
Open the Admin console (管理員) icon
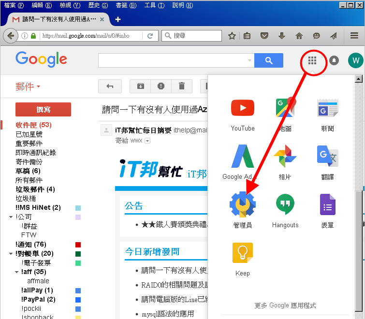pos(243,204)
